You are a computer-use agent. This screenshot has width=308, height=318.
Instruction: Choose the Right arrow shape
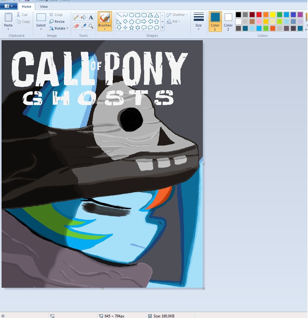144,22
